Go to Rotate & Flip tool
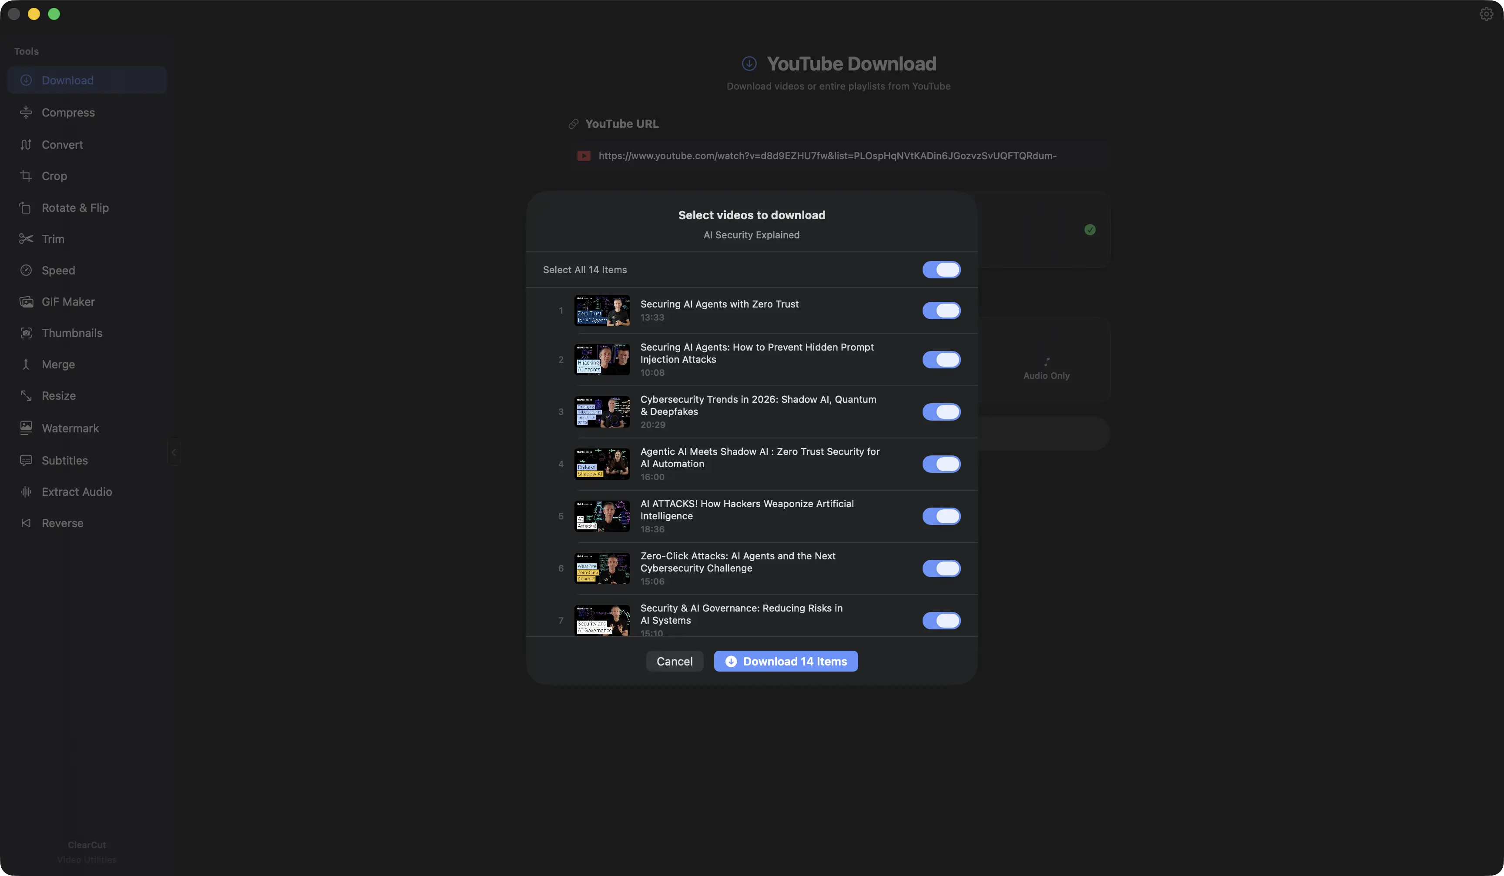Viewport: 1504px width, 876px height. (x=75, y=208)
